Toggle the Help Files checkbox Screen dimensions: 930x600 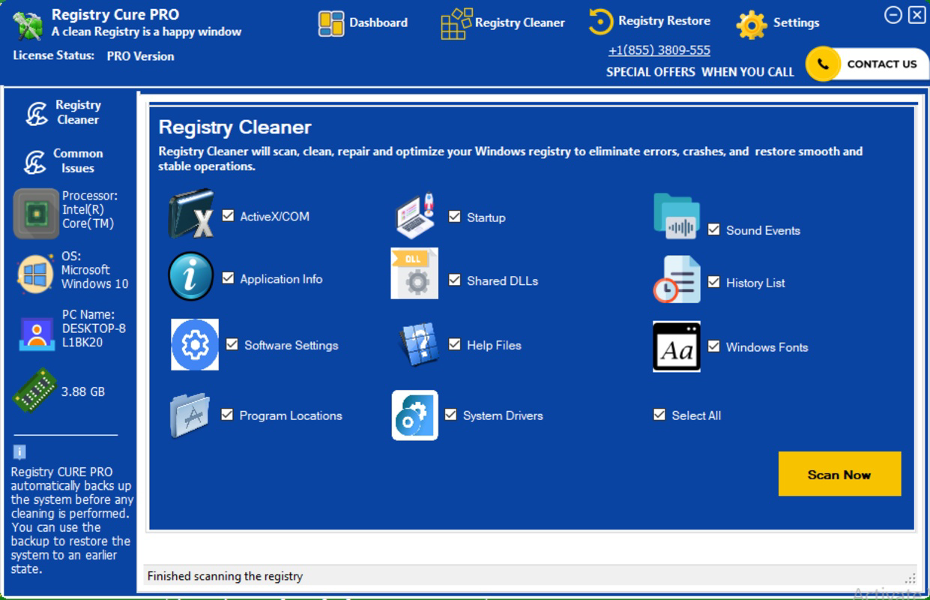click(454, 345)
